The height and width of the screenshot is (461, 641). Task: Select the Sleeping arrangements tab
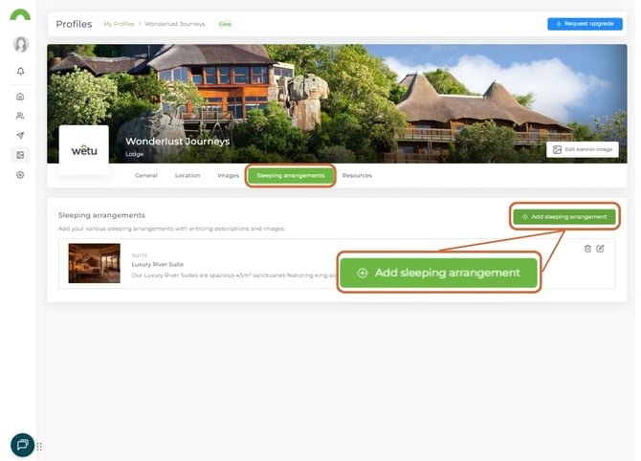(291, 176)
